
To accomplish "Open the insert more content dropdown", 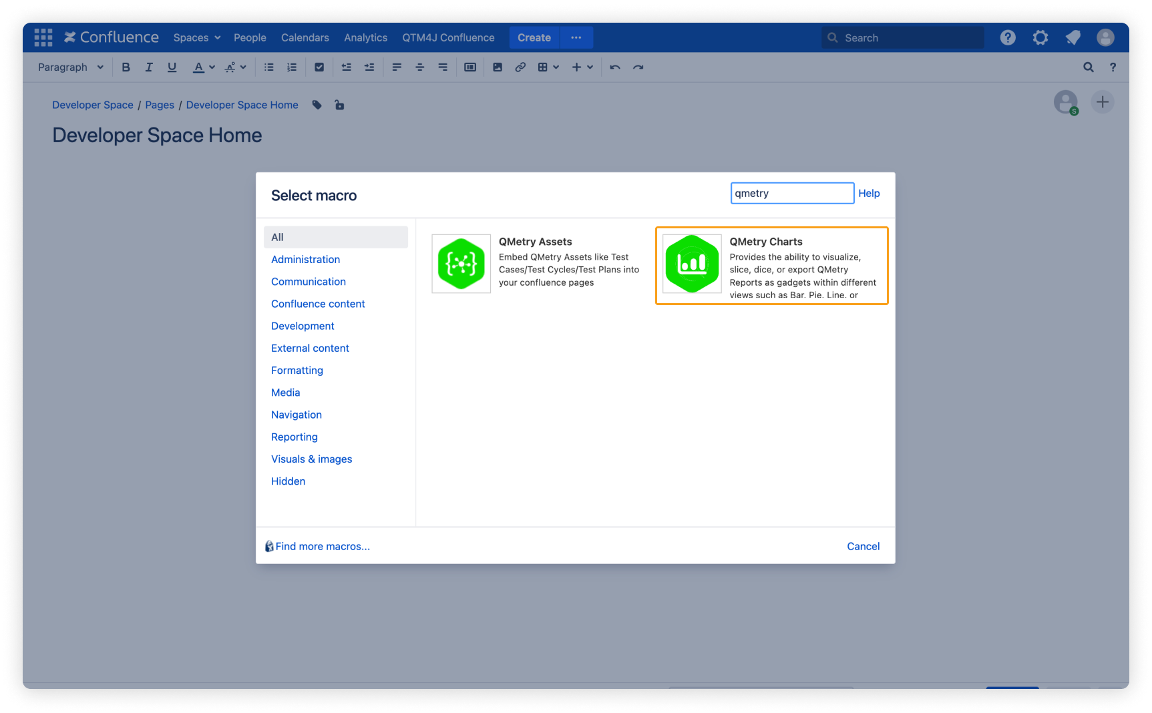I will pos(582,67).
